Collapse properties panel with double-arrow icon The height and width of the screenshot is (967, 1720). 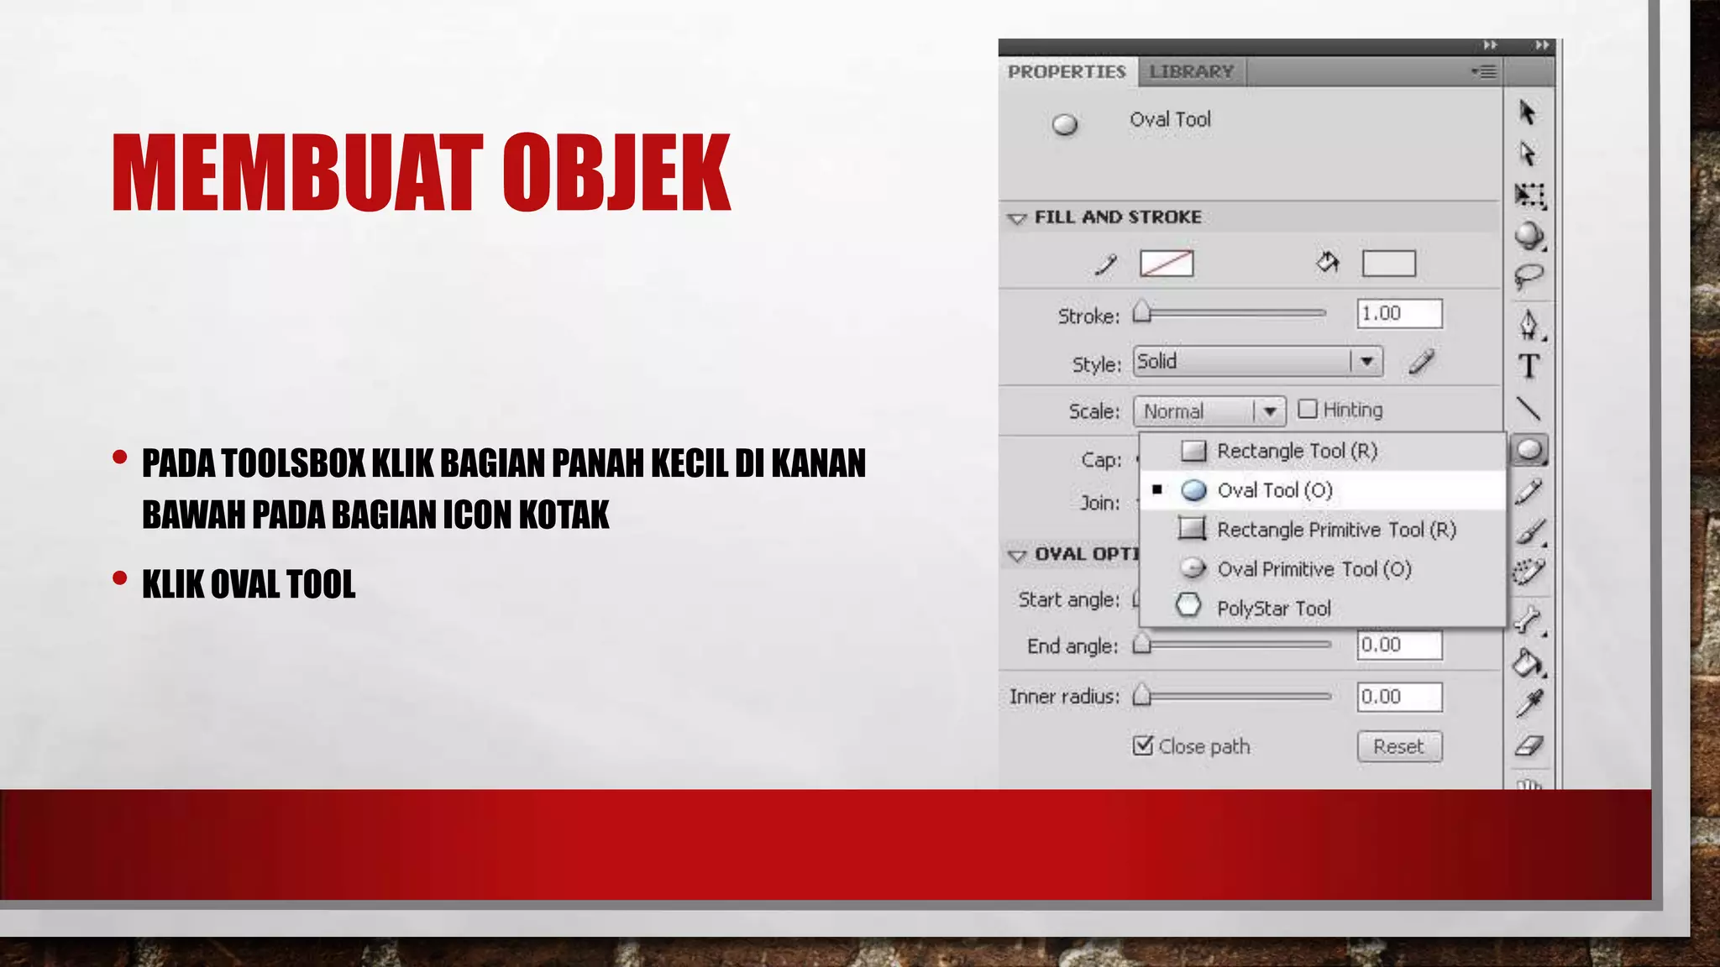pos(1490,45)
